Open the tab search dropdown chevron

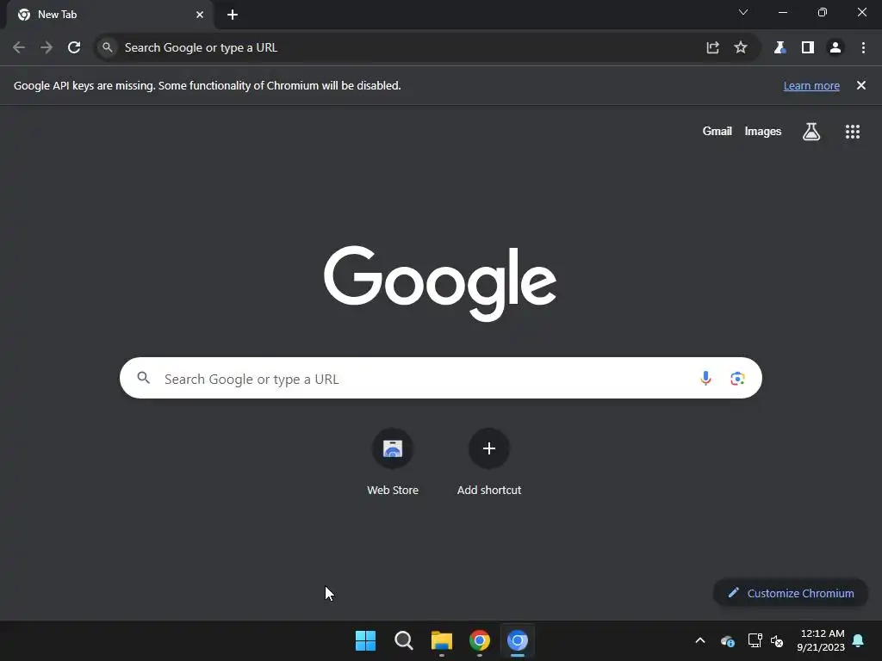click(743, 12)
